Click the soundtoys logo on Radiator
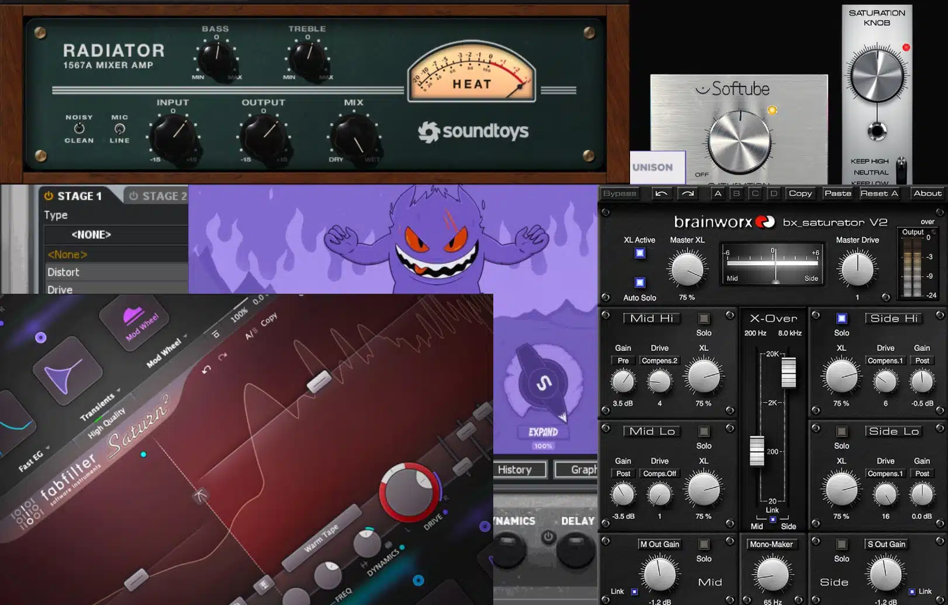Screen dimensions: 948x605 473,131
